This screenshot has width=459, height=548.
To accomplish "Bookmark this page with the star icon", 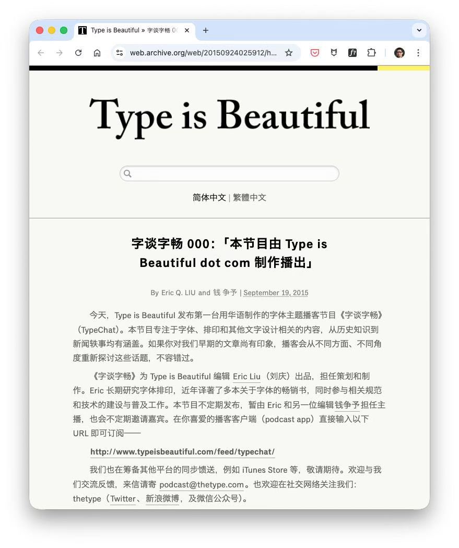I will click(289, 53).
